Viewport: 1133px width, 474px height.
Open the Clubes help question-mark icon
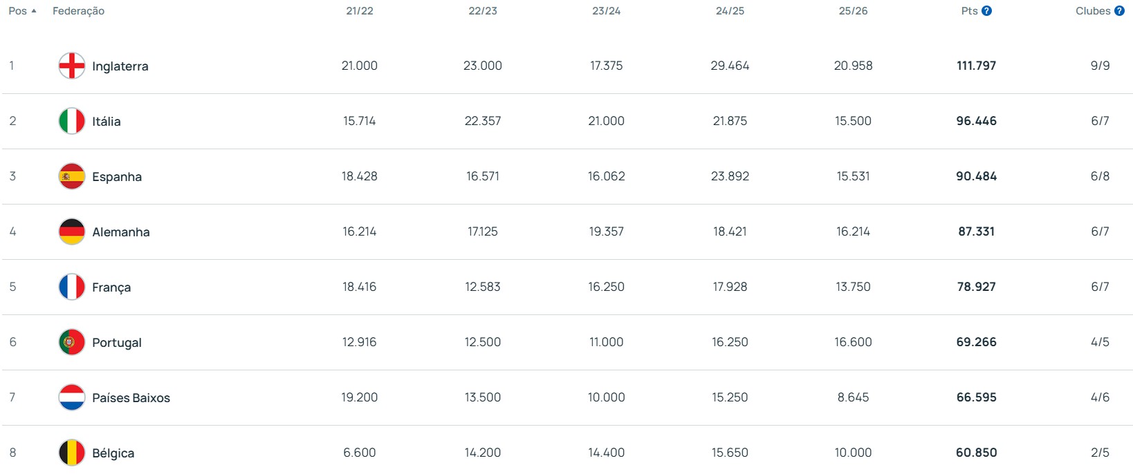[1119, 11]
